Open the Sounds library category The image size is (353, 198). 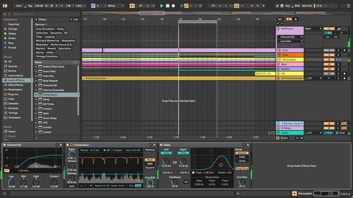[x=13, y=66]
